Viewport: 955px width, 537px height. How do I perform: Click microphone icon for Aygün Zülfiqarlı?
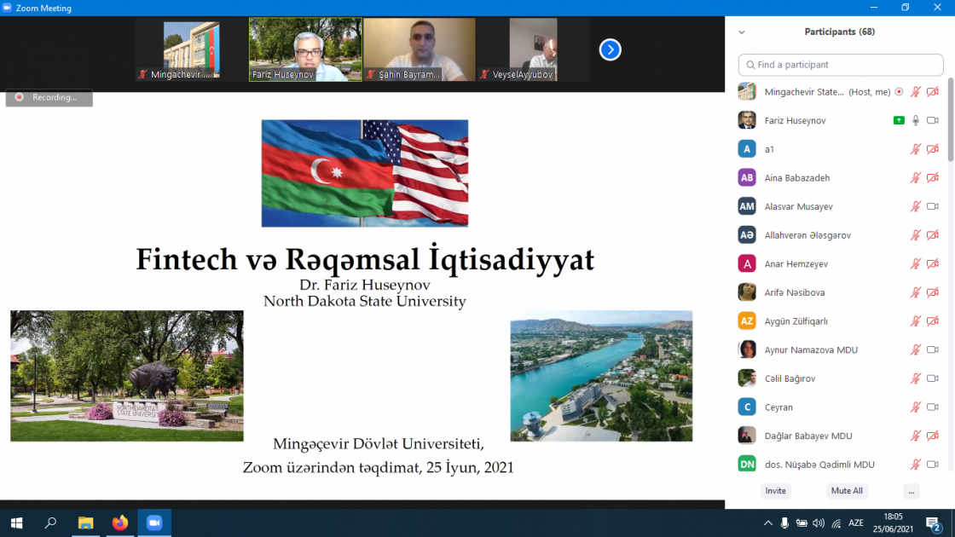916,320
